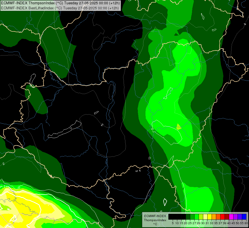
Task: Click the legend scale value 10
Action: 177,223
